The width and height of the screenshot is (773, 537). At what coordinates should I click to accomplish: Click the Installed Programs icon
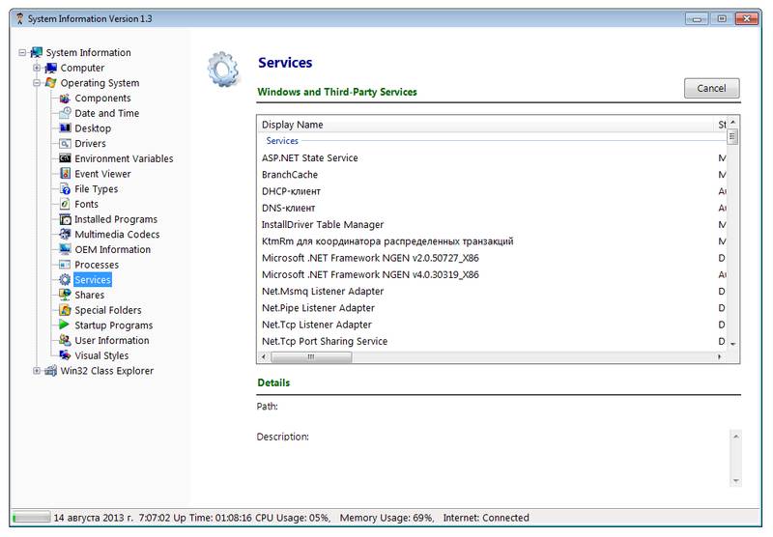click(65, 219)
